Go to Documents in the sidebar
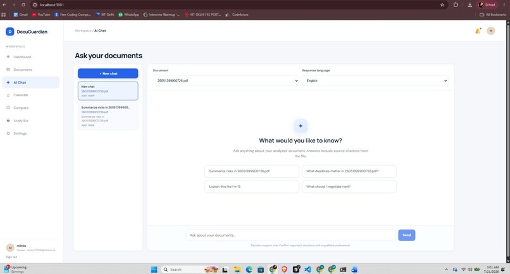The image size is (510, 274). tap(31, 70)
